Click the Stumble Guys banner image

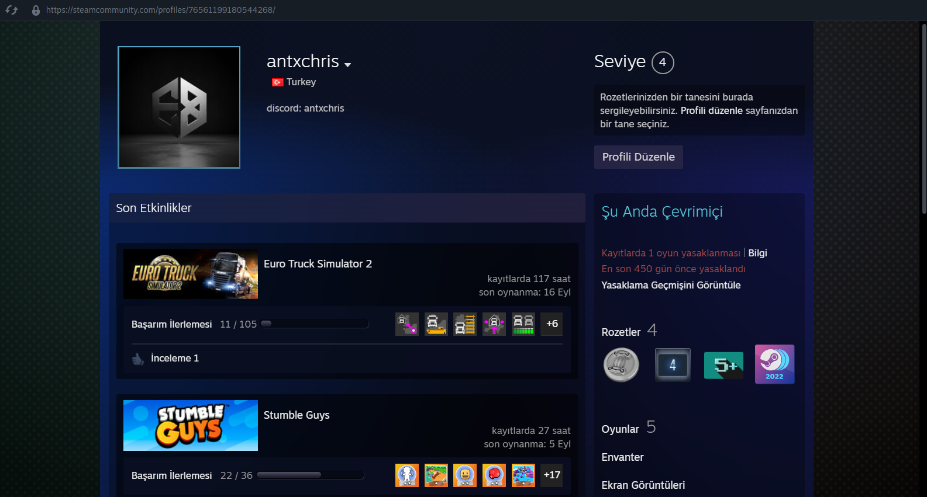coord(191,425)
